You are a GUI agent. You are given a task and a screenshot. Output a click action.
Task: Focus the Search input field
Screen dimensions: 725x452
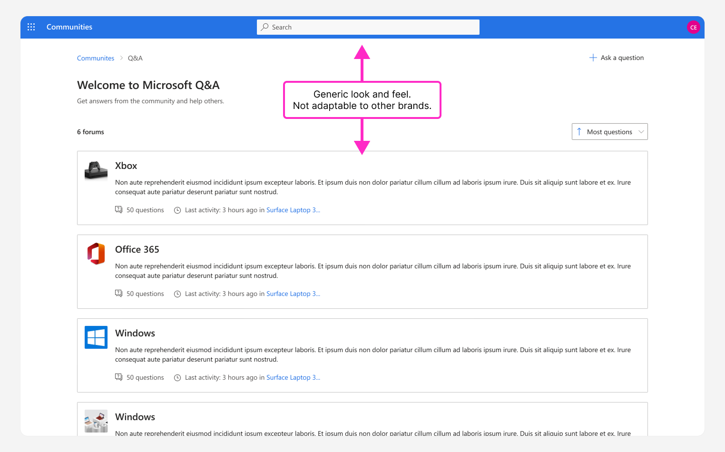click(368, 27)
